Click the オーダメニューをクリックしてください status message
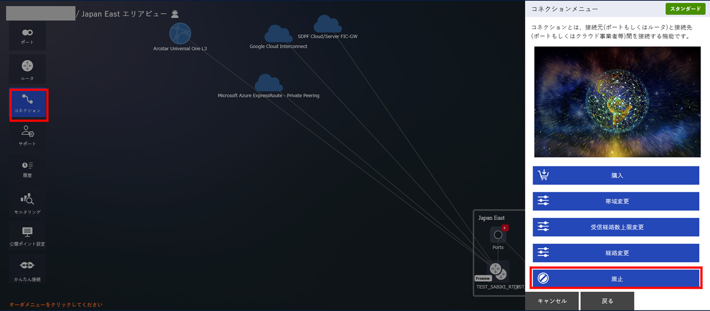The height and width of the screenshot is (311, 710). point(56,304)
